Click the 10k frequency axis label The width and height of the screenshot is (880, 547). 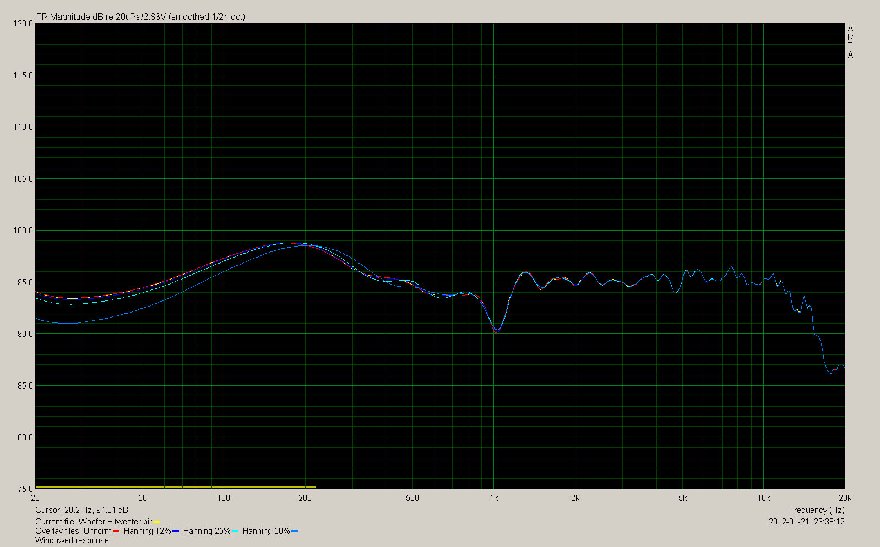763,498
